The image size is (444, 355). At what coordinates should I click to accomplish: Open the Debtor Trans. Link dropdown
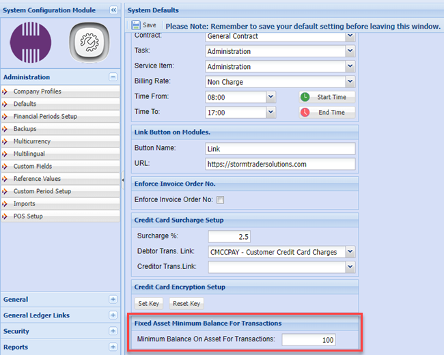pos(350,251)
